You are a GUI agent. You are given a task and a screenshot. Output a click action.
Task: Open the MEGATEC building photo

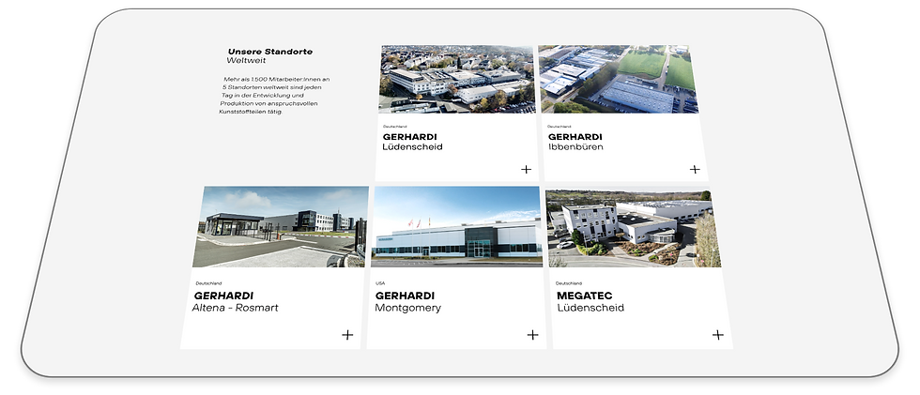pos(634,228)
